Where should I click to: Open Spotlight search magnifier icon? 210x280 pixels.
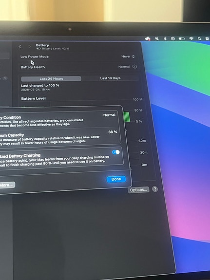pos(199,38)
